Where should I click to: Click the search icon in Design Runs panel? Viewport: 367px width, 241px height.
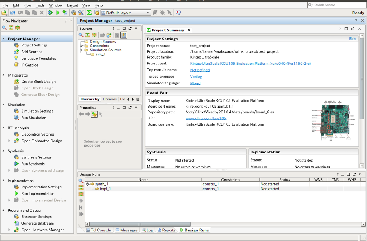point(81,181)
